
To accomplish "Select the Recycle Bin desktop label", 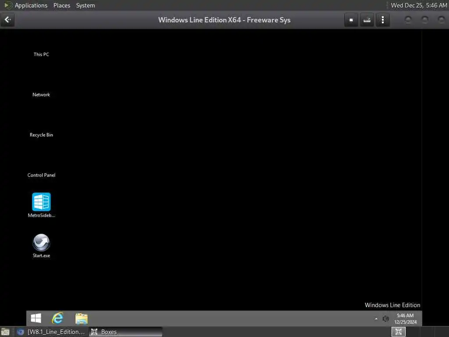I will pos(41,135).
